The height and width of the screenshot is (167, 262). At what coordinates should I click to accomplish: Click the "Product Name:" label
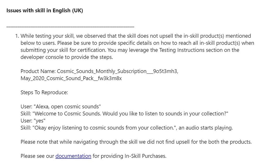[x=38, y=71]
